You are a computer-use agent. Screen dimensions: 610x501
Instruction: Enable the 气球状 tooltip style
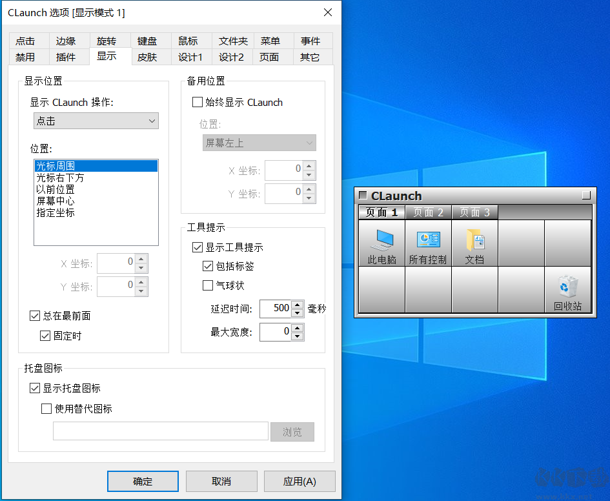tap(209, 285)
